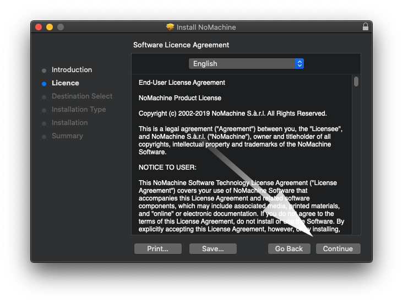Click the Copyright (c) 2002-2019 line
The height and width of the screenshot is (303, 403).
pyautogui.click(x=232, y=113)
